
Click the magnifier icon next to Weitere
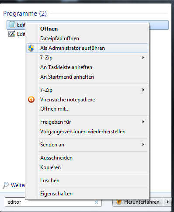[6, 185]
